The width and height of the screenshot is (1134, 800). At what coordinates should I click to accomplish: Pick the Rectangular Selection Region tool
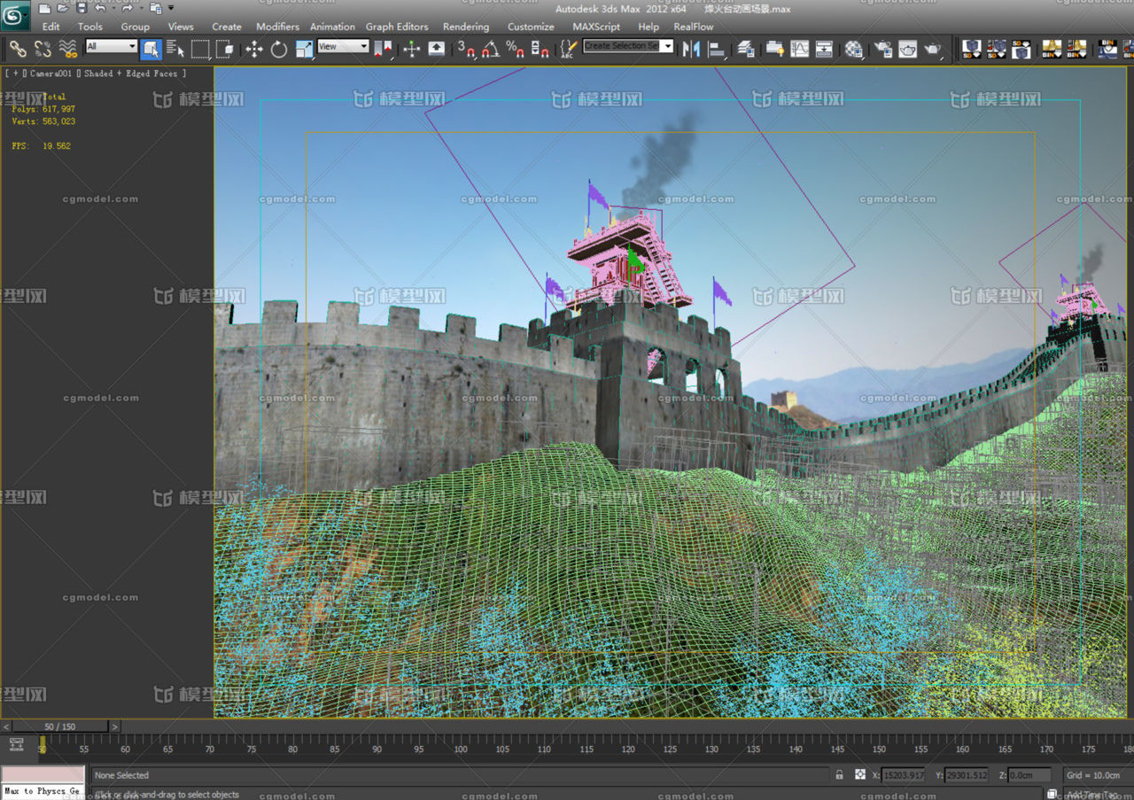pos(201,49)
